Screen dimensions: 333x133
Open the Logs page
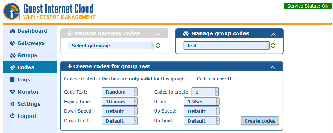click(x=29, y=80)
